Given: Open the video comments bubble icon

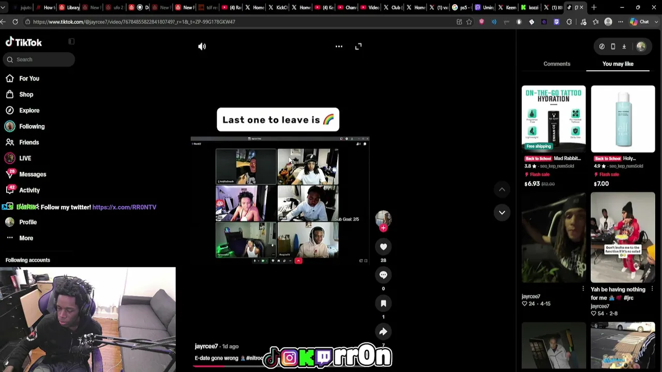Looking at the screenshot, I should (383, 275).
